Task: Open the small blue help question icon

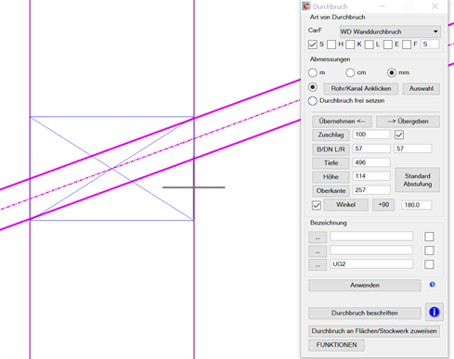Action: pos(433,285)
